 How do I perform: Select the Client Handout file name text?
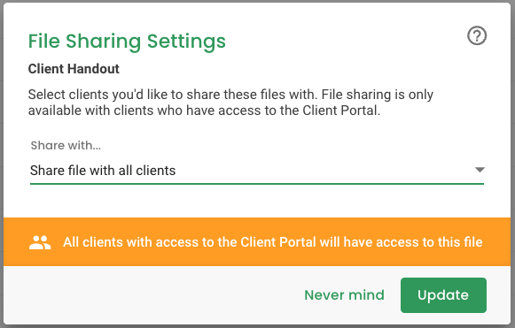click(74, 69)
